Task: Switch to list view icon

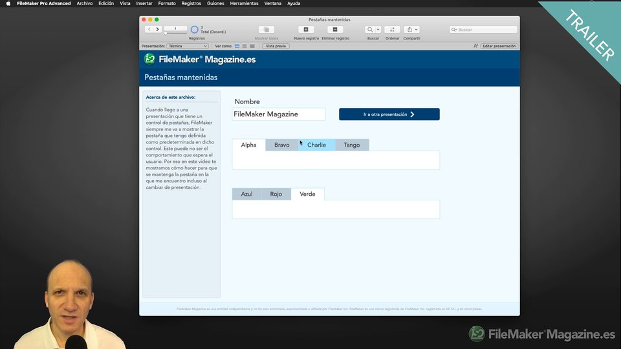Action: point(245,46)
